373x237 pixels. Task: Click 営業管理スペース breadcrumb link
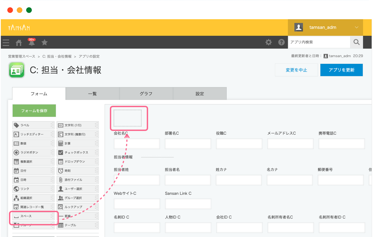pyautogui.click(x=22, y=57)
